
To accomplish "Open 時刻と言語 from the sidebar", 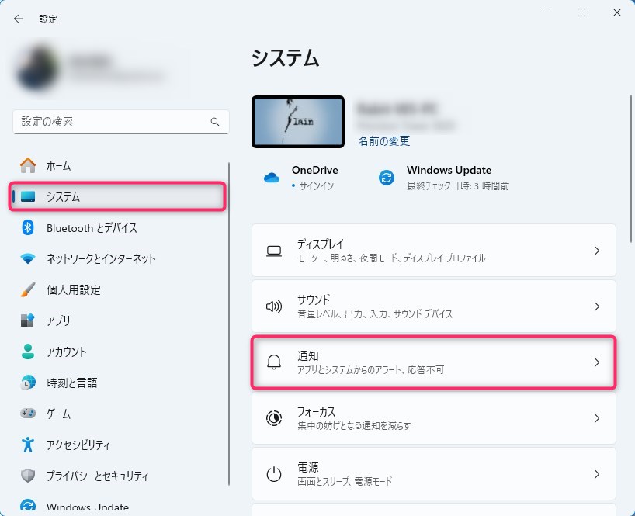I will 71,383.
